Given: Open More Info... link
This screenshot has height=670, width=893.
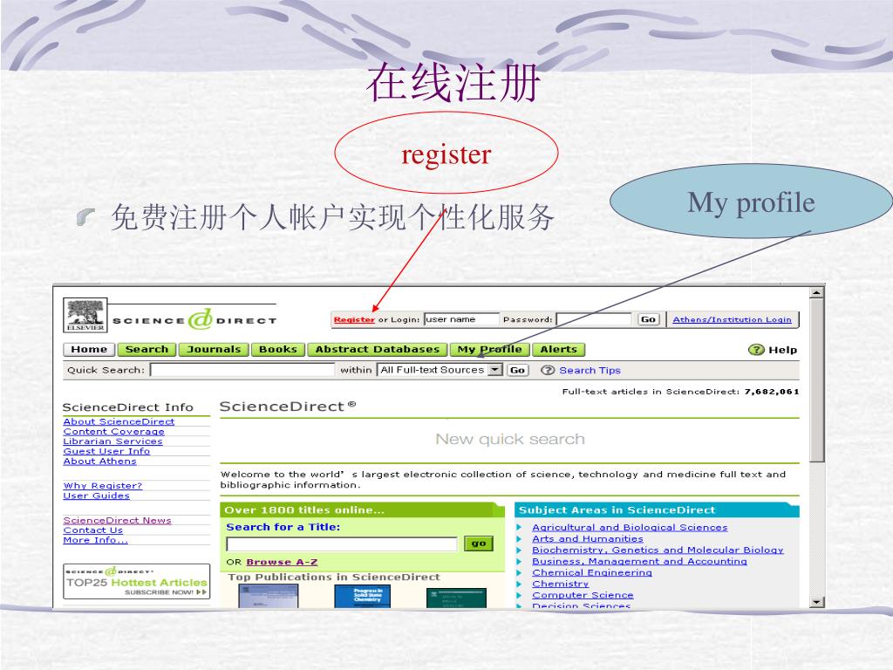Looking at the screenshot, I should coord(95,540).
